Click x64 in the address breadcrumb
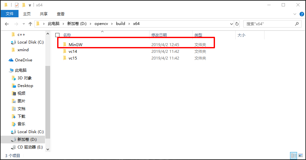Viewport: 306px width, 160px height. click(136, 24)
